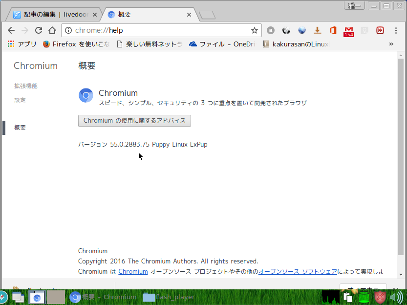Open a new tab
This screenshot has height=305, width=407.
(x=207, y=15)
